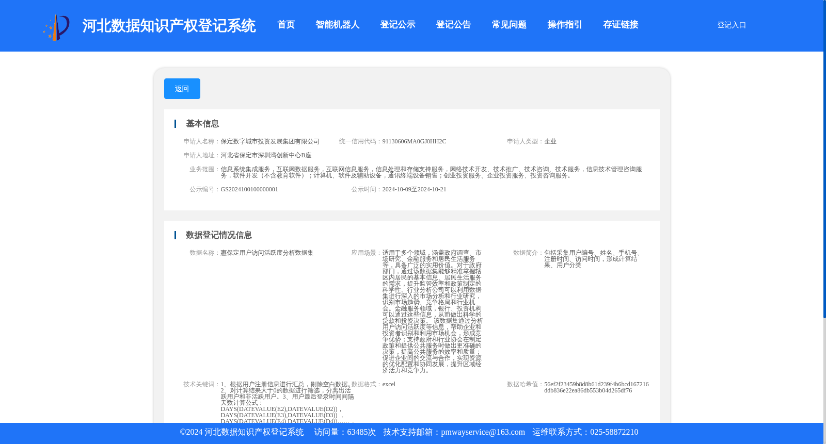Viewport: 826px width, 444px height.
Task: Open the 存证链接 menu item
Action: click(x=621, y=25)
